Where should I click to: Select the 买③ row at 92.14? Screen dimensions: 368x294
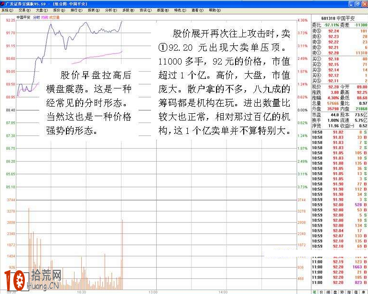click(340, 70)
